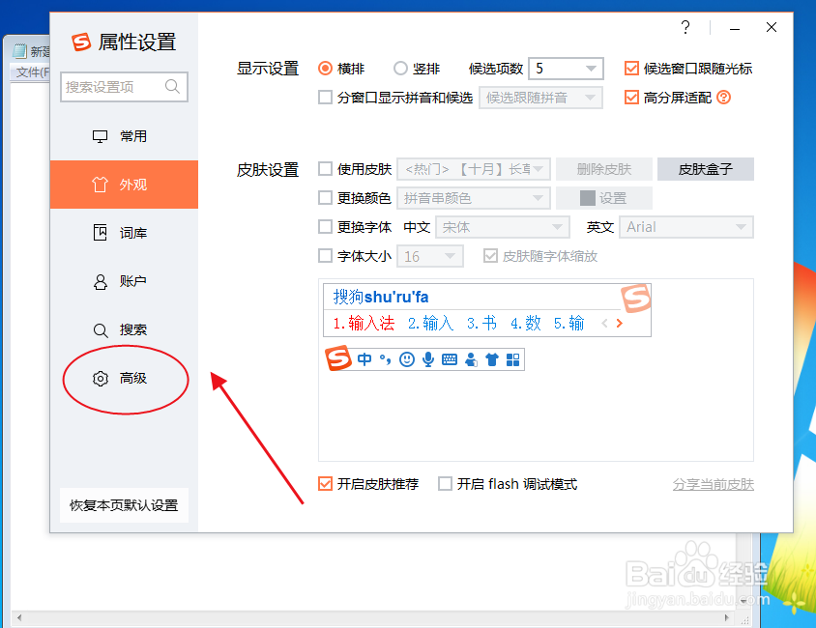Screen dimensions: 816x628
Task: Click the toolbox grid icon on preview toolbar
Action: coord(512,359)
